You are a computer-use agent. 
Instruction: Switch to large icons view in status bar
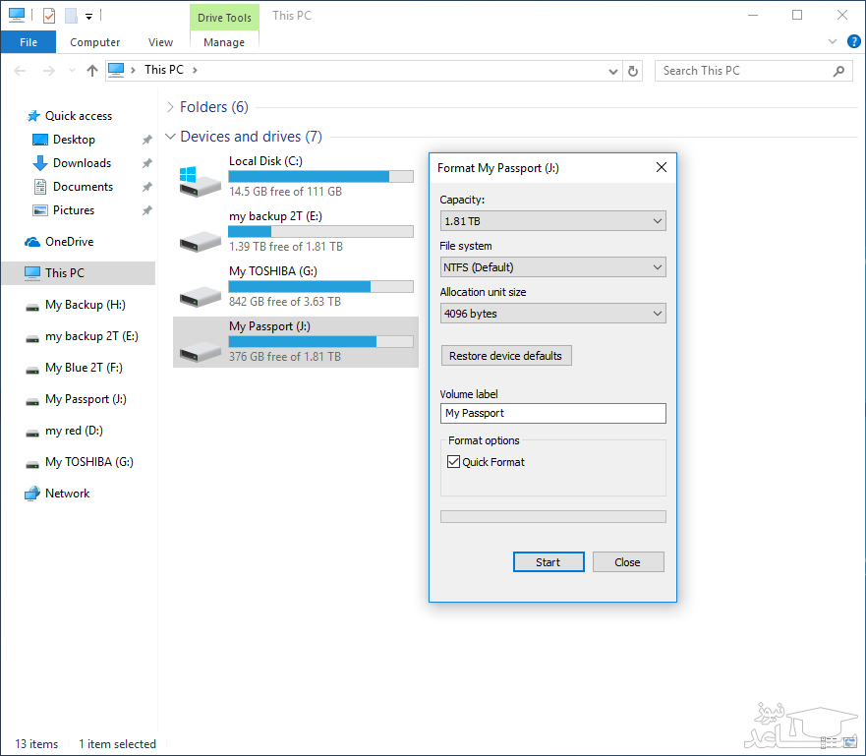tap(850, 744)
